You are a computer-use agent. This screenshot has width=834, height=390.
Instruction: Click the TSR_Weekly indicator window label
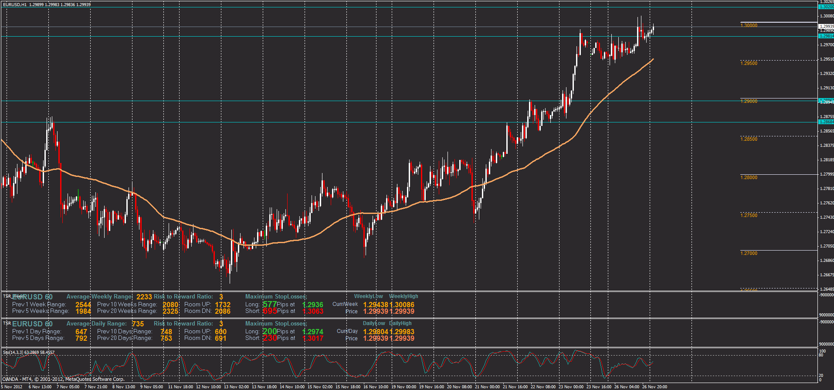pos(14,296)
